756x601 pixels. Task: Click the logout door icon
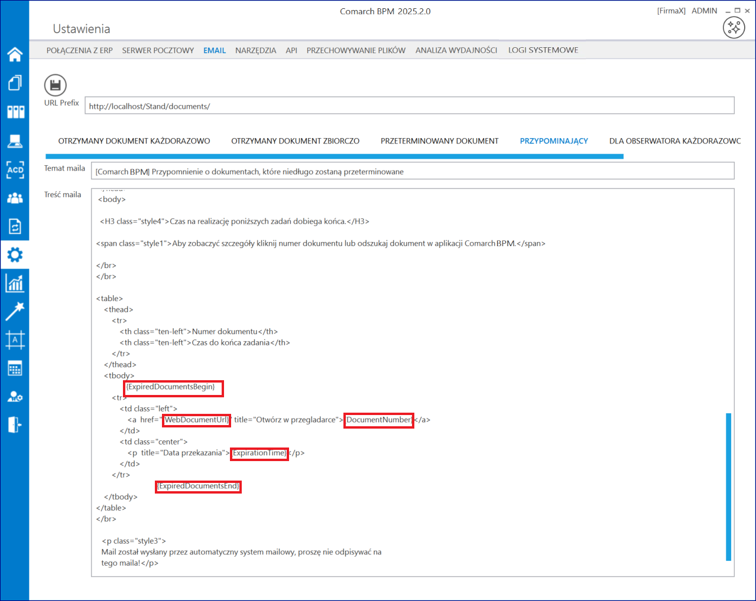[x=15, y=424]
